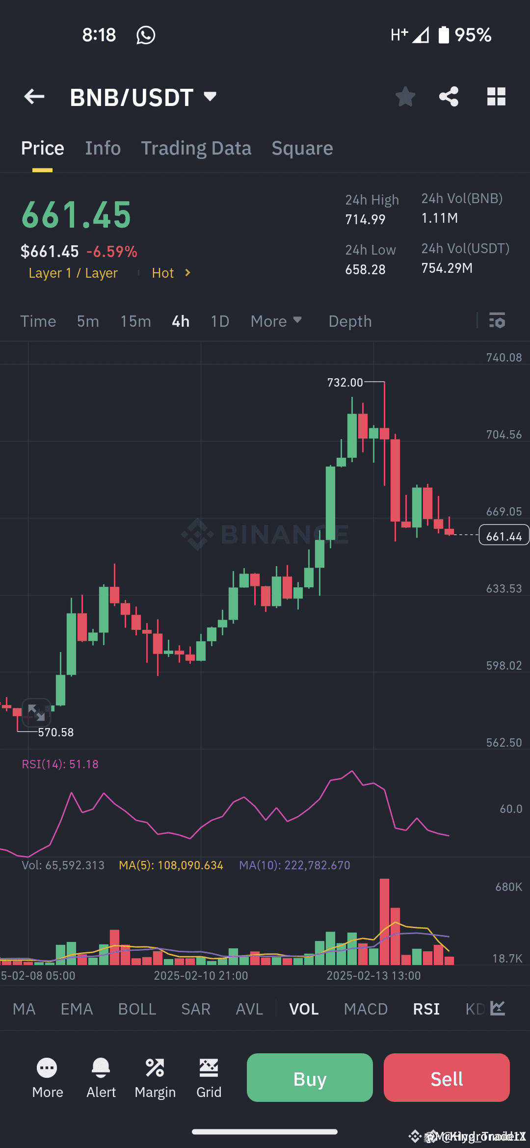This screenshot has height=1148, width=530.
Task: Add BNB/USDT to favorites with star
Action: click(x=405, y=97)
